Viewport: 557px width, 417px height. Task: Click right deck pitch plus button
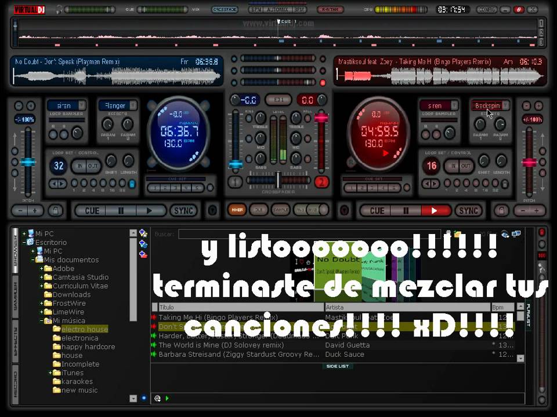click(x=536, y=211)
